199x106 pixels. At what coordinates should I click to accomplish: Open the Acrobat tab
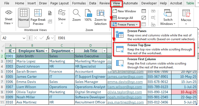176,3
